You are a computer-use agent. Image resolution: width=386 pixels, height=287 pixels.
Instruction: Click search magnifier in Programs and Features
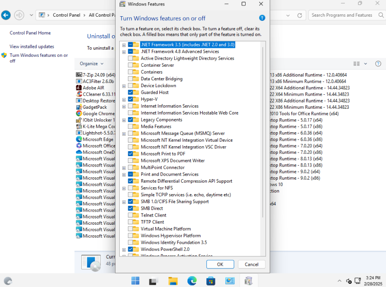[x=381, y=15]
